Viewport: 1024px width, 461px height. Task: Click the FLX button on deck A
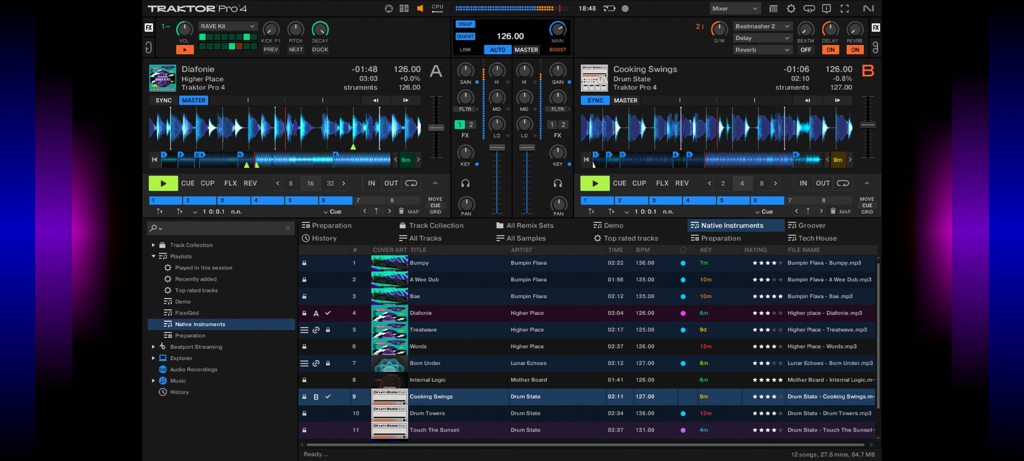click(x=230, y=183)
